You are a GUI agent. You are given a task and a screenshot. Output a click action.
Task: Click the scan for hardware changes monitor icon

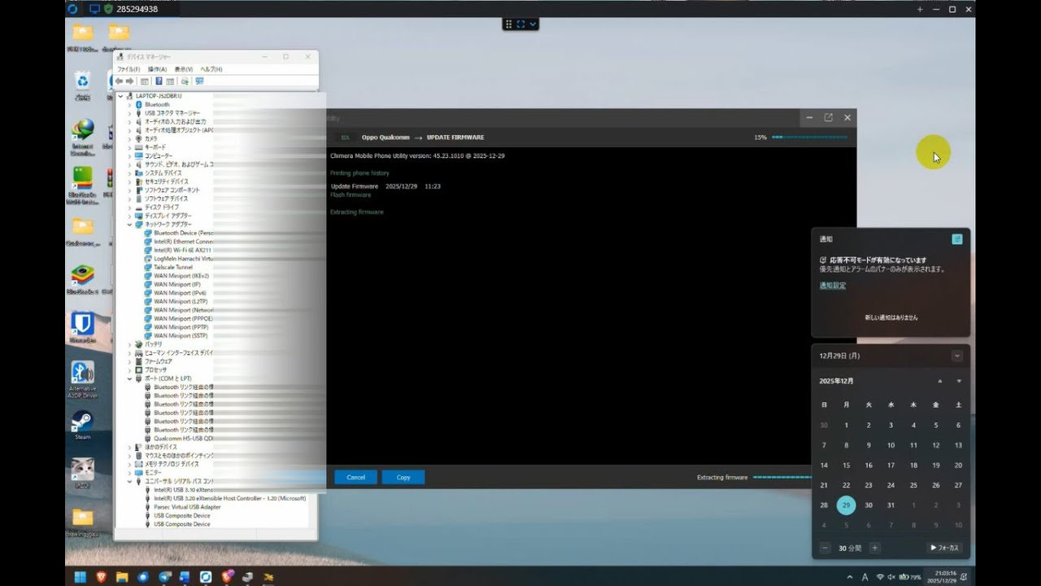199,81
